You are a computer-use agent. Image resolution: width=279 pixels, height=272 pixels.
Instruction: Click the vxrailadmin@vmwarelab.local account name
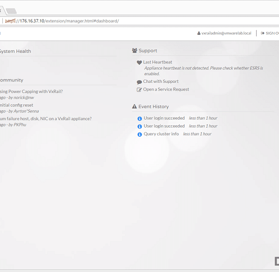[x=227, y=33]
